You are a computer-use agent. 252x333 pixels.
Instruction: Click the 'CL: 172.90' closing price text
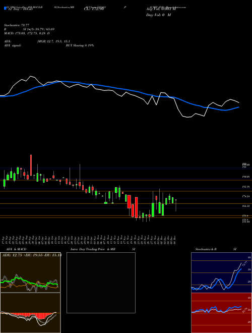(x=94, y=9)
